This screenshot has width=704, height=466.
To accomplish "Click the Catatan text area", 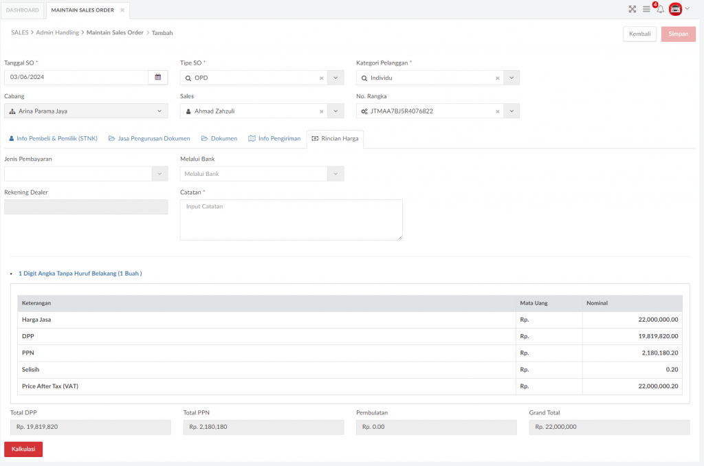I will pos(291,220).
